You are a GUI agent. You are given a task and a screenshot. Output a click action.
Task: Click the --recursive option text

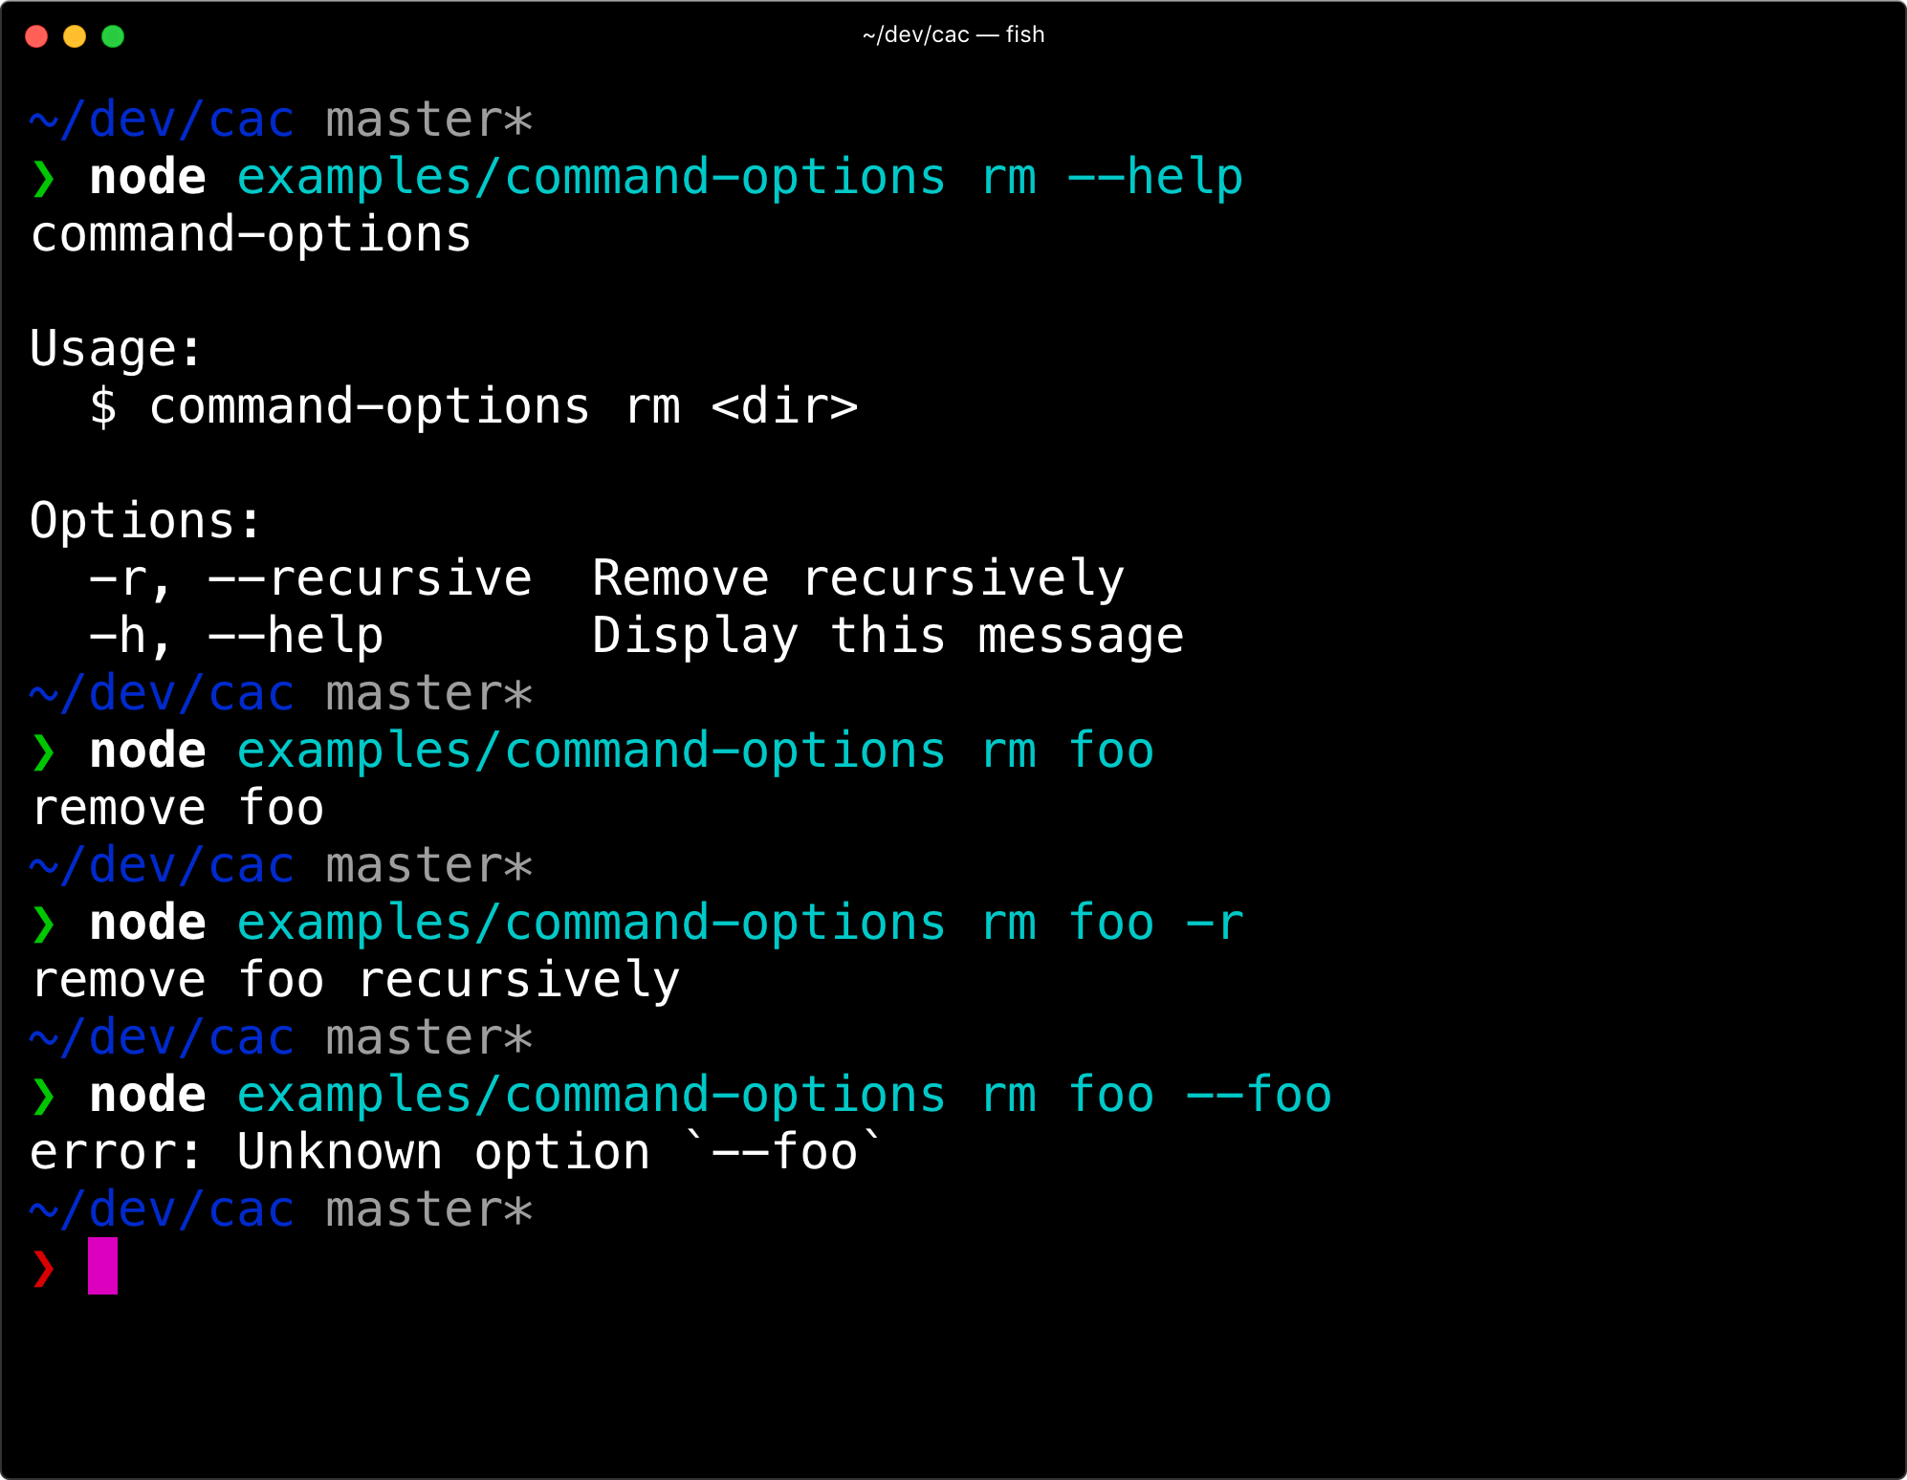pos(373,576)
